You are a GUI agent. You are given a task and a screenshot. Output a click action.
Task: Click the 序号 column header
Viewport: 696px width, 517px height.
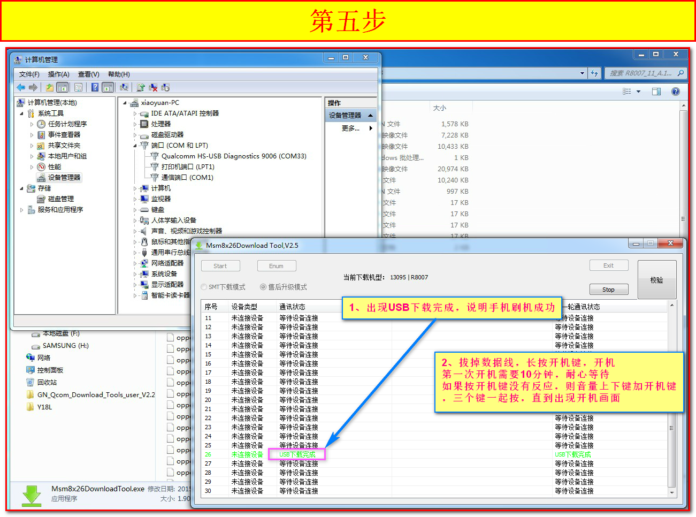click(215, 307)
